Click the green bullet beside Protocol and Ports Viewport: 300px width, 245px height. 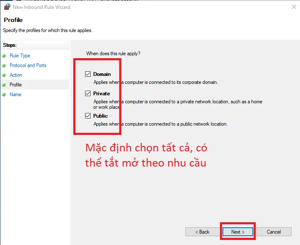4,65
